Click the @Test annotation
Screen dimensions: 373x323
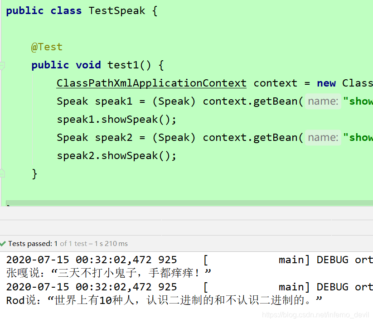(x=47, y=47)
